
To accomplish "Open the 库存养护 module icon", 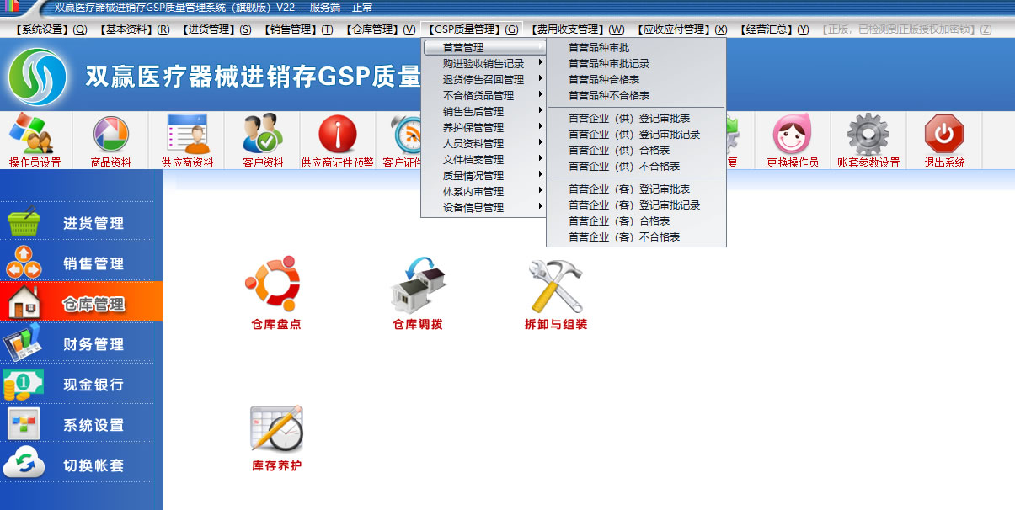I will [275, 436].
